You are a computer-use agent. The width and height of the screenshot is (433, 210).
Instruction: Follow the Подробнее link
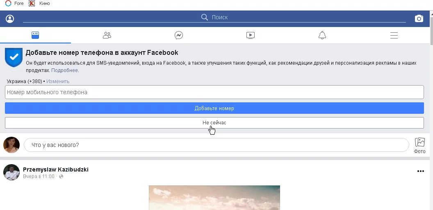click(x=64, y=70)
